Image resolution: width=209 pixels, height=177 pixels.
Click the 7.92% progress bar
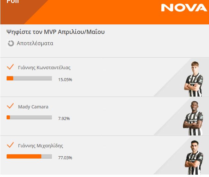coord(29,117)
